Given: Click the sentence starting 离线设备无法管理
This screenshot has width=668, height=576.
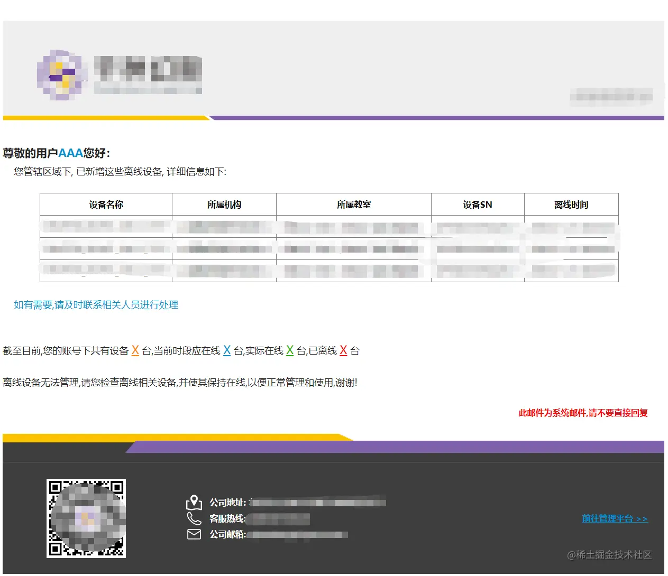Looking at the screenshot, I should (x=180, y=382).
